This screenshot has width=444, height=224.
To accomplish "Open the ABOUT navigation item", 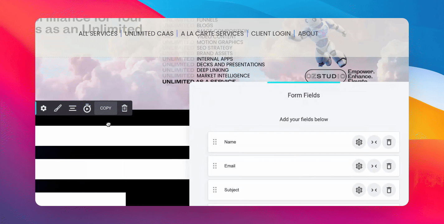I will tap(308, 34).
